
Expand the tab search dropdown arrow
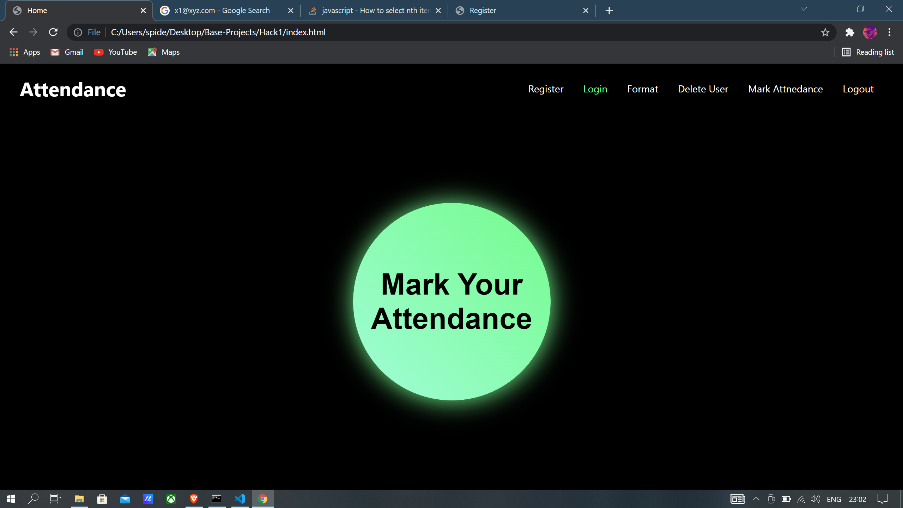[804, 10]
